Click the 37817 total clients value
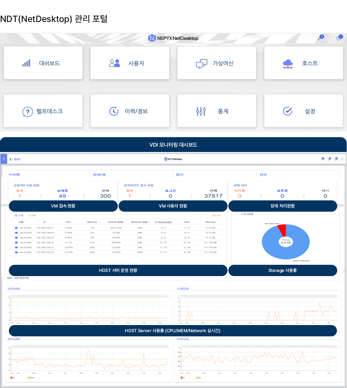The image size is (347, 388). (213, 196)
